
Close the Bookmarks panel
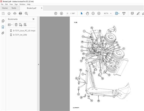click(x=33, y=19)
